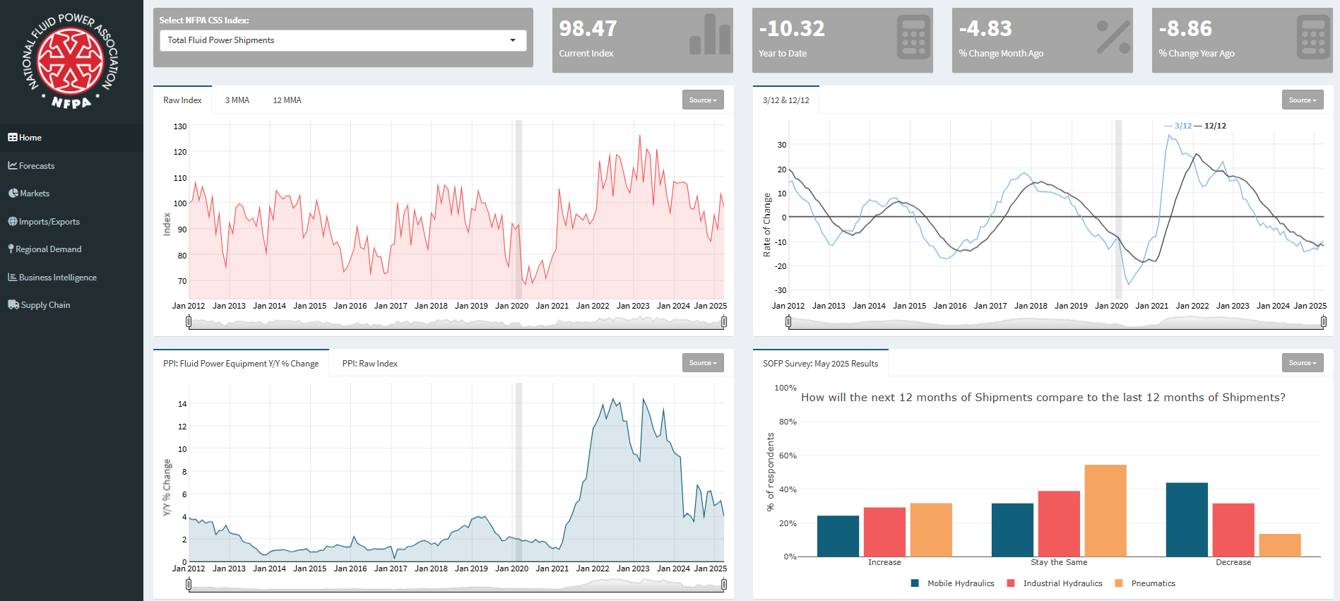Expand Source menu on SOFP Survey panel
This screenshot has height=601, width=1340.
(x=1302, y=363)
